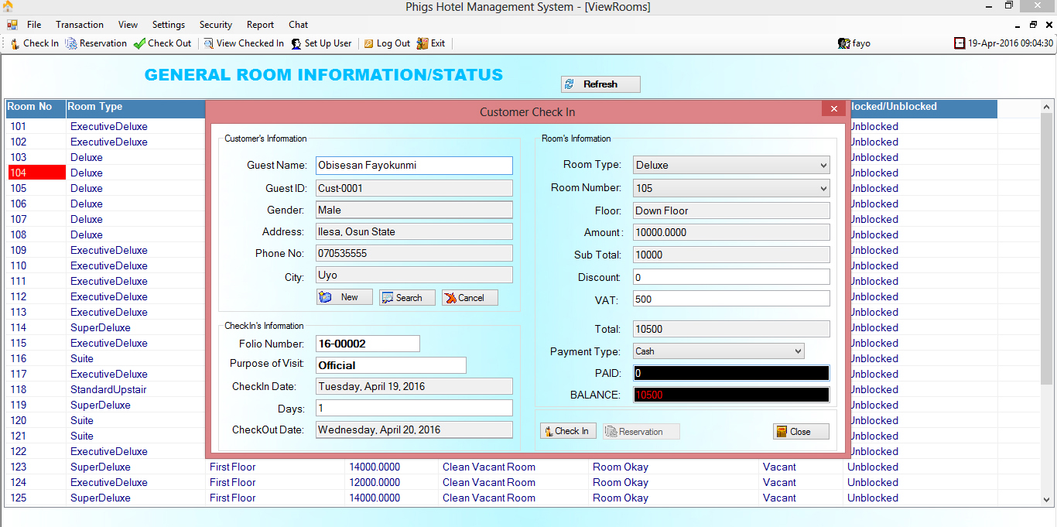Select room 125 in the room list
The width and height of the screenshot is (1057, 527).
click(x=36, y=498)
